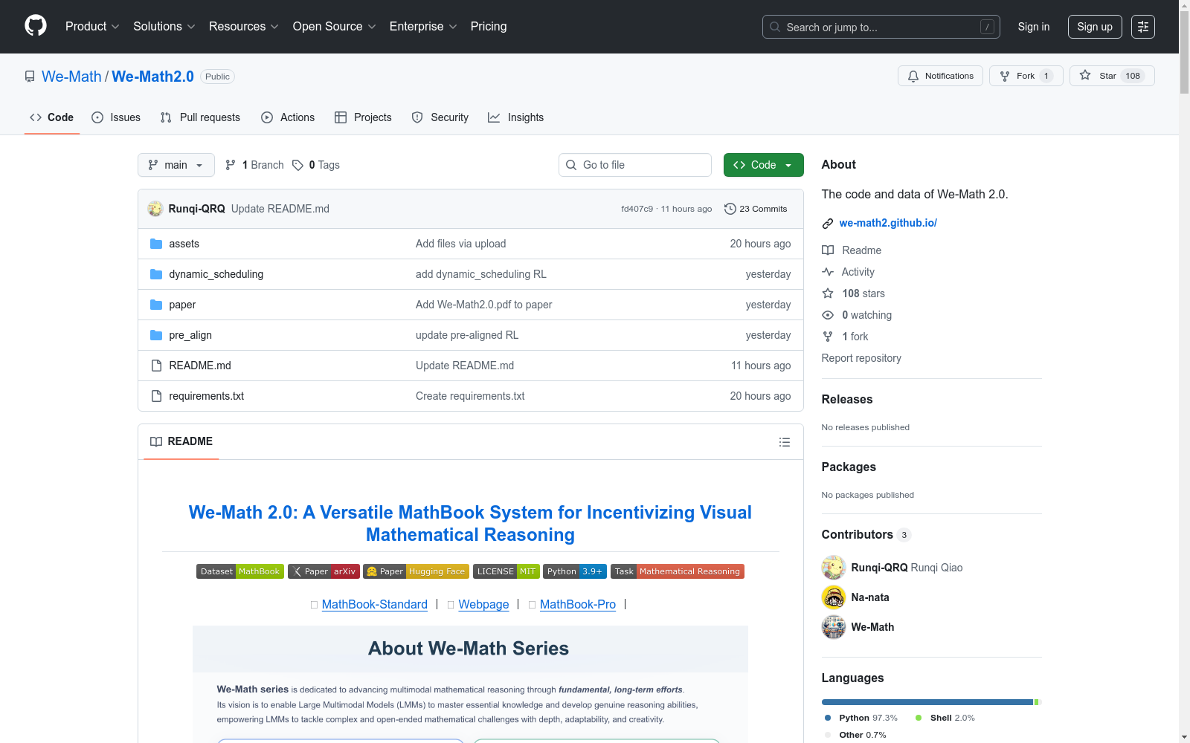Open the We-Math owner link in breadcrumb

pyautogui.click(x=71, y=77)
